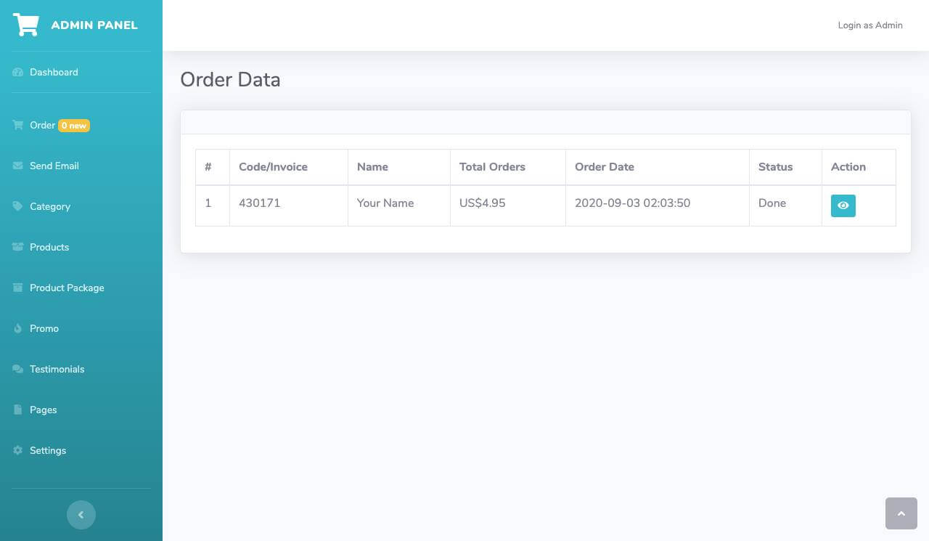Image resolution: width=929 pixels, height=541 pixels.
Task: Click the Products box icon
Action: click(18, 247)
